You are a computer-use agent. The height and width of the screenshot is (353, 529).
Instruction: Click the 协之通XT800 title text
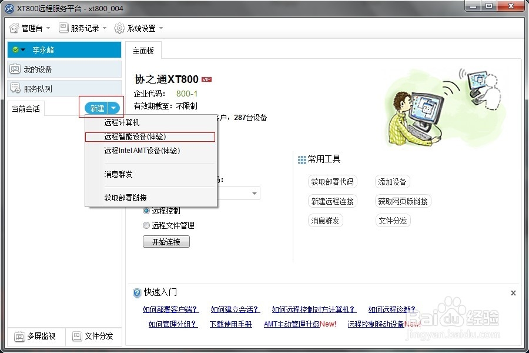click(167, 79)
